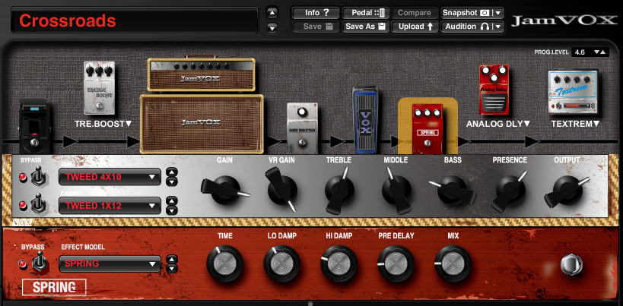Select the Textrem tremolo pedal
The width and height of the screenshot is (623, 306).
coord(573,92)
